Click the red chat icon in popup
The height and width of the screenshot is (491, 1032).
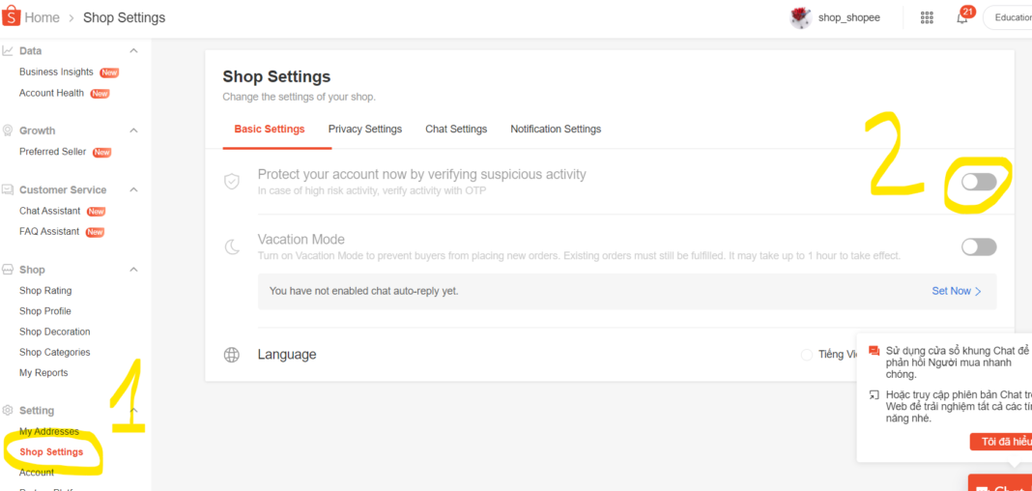pos(874,350)
